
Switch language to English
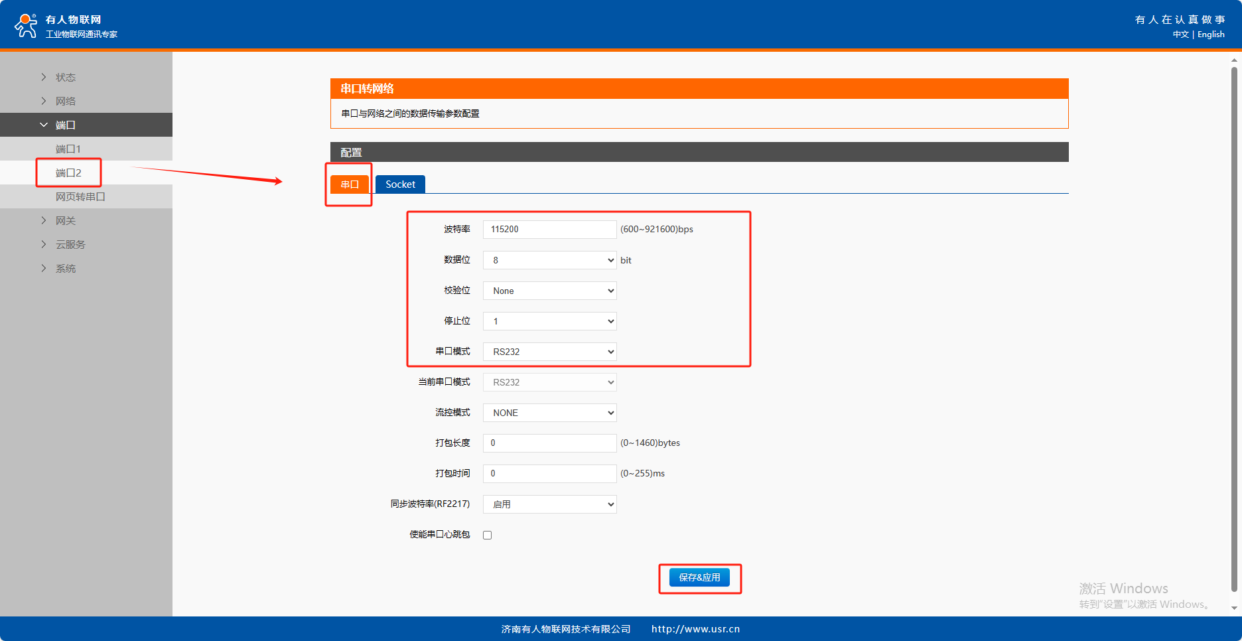(1211, 35)
